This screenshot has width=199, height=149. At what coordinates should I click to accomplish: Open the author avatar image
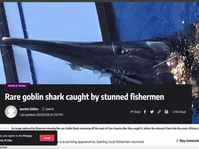11,112
